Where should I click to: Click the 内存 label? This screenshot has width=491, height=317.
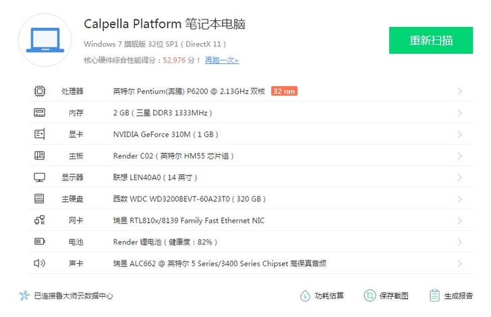(x=76, y=113)
